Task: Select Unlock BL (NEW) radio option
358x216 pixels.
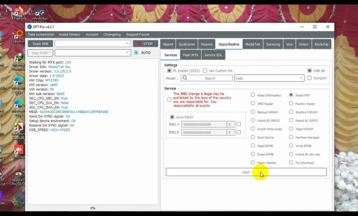Action: (x=253, y=120)
